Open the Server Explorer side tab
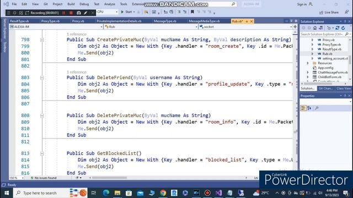353x198 pixels. 5,29
